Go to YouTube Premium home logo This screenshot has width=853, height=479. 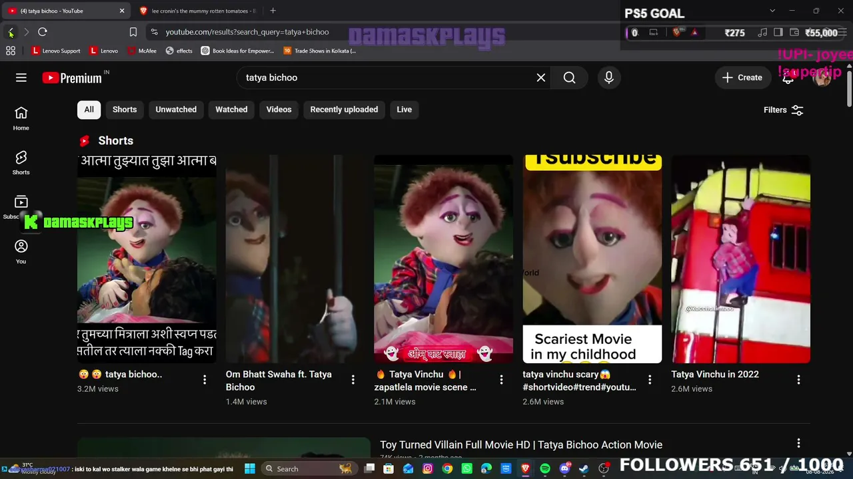click(x=72, y=78)
